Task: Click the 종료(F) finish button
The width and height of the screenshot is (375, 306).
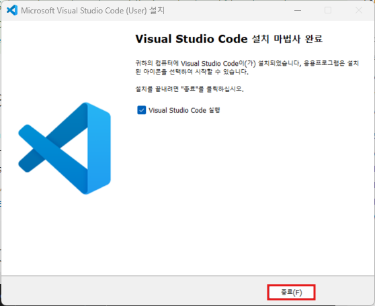Action: click(x=291, y=292)
